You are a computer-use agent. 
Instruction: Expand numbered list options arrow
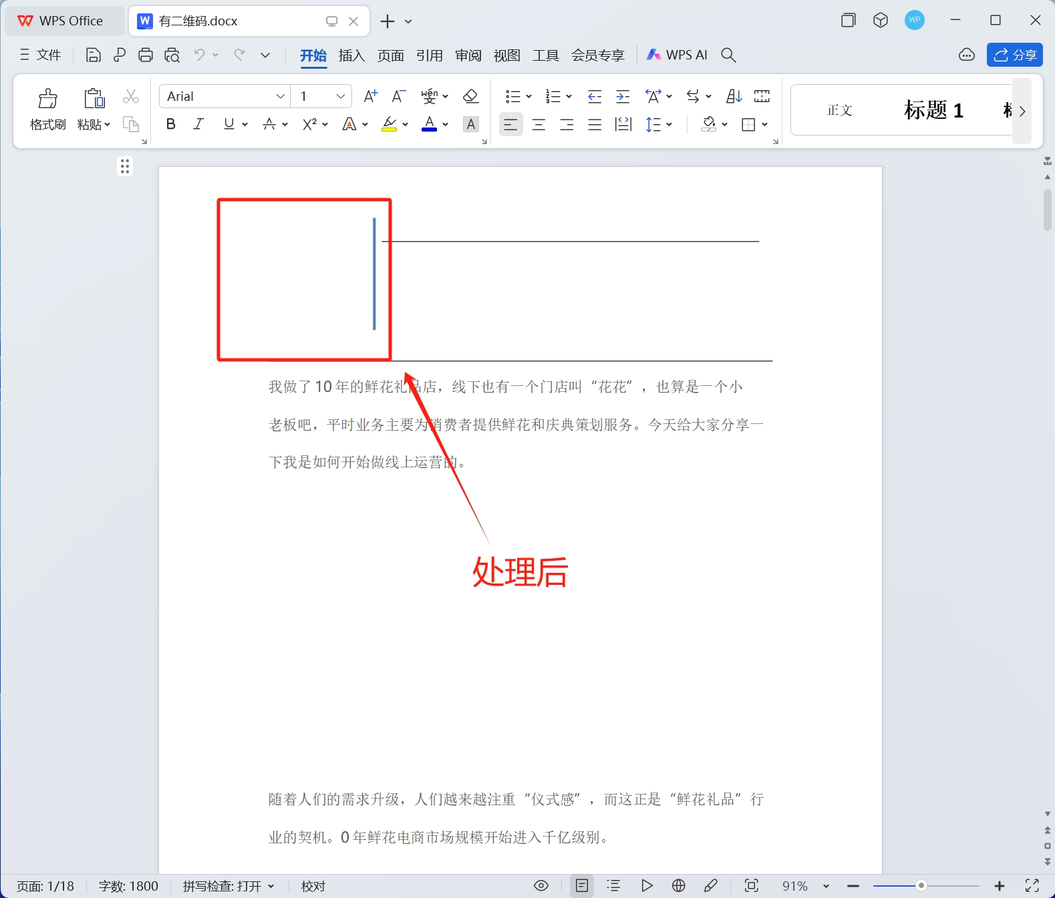point(569,97)
